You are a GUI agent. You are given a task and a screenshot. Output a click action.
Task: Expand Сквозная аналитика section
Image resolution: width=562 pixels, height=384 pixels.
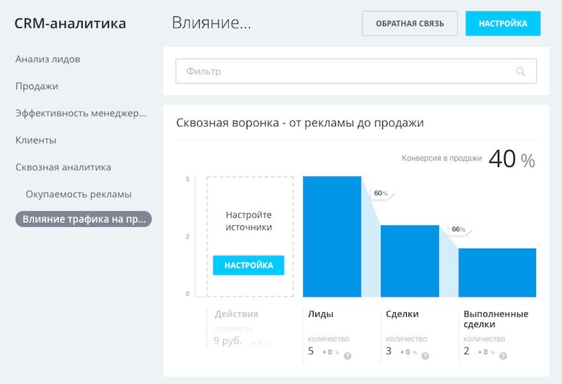tap(63, 167)
